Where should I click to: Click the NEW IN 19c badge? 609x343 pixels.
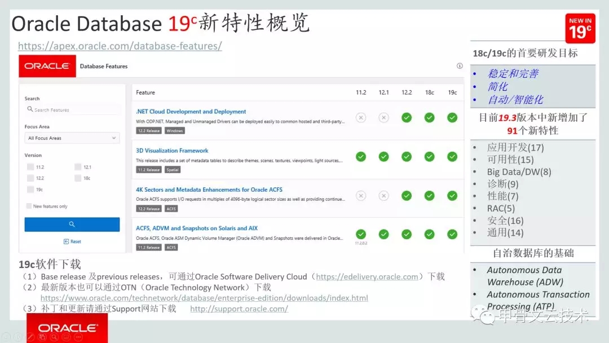click(x=580, y=28)
